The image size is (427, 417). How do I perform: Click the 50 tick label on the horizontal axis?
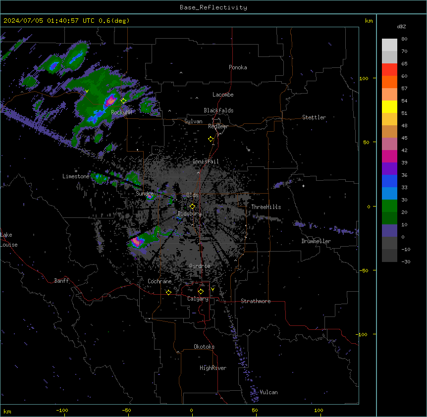(x=255, y=410)
